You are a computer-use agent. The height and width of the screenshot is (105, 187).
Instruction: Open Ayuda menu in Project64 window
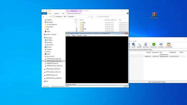85,35
